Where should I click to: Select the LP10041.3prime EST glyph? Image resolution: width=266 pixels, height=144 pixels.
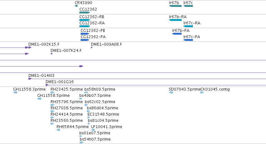(x=93, y=130)
